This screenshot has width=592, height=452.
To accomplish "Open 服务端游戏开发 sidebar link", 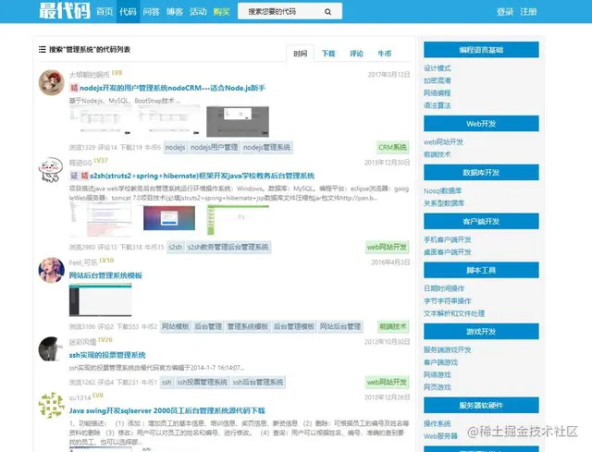I will click(x=448, y=350).
